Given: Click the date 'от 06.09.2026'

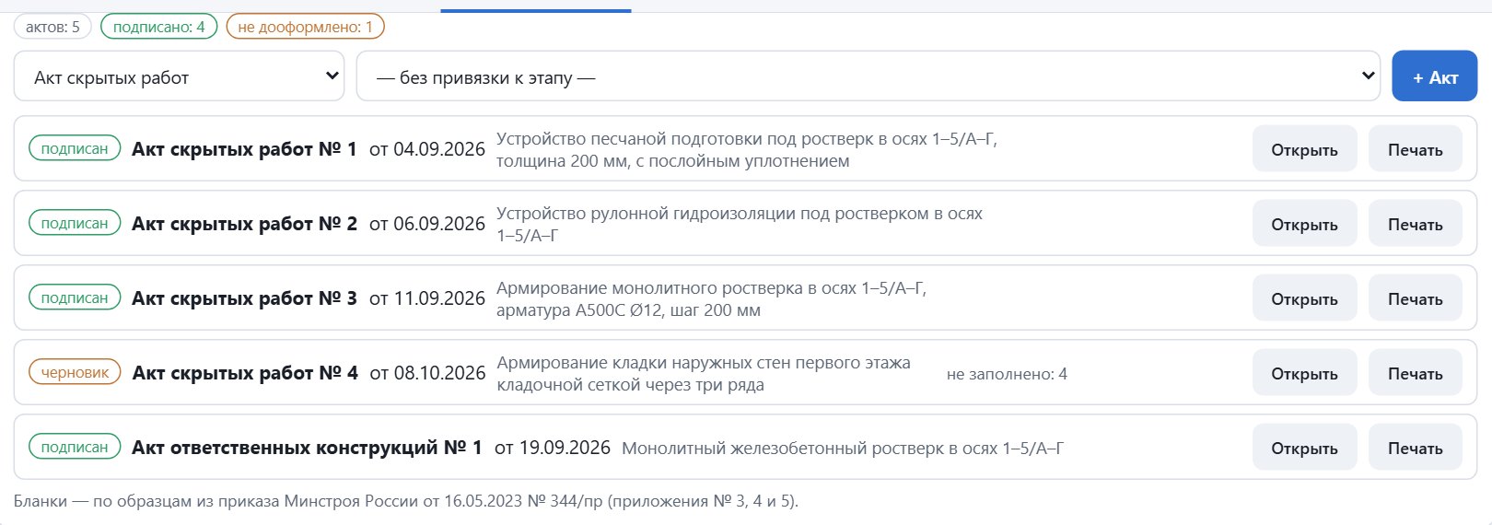Looking at the screenshot, I should click(x=427, y=224).
